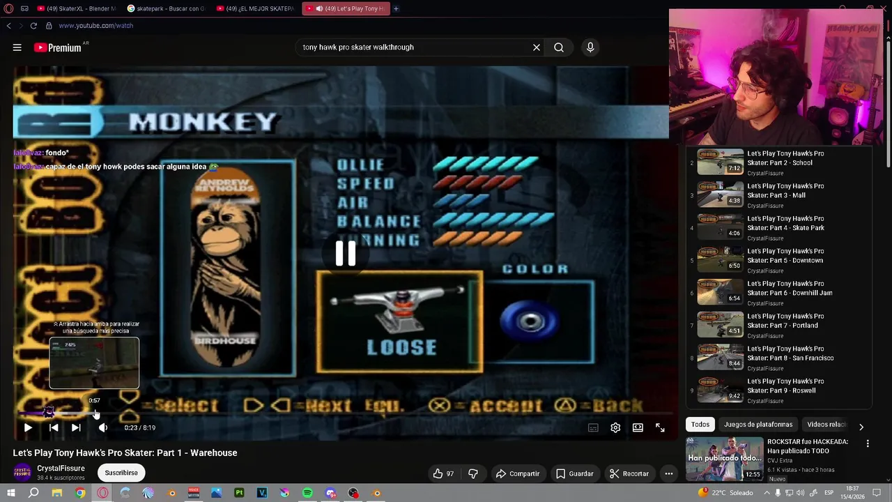Open the weather widget 22°C Soleado
892x502 pixels.
725,493
